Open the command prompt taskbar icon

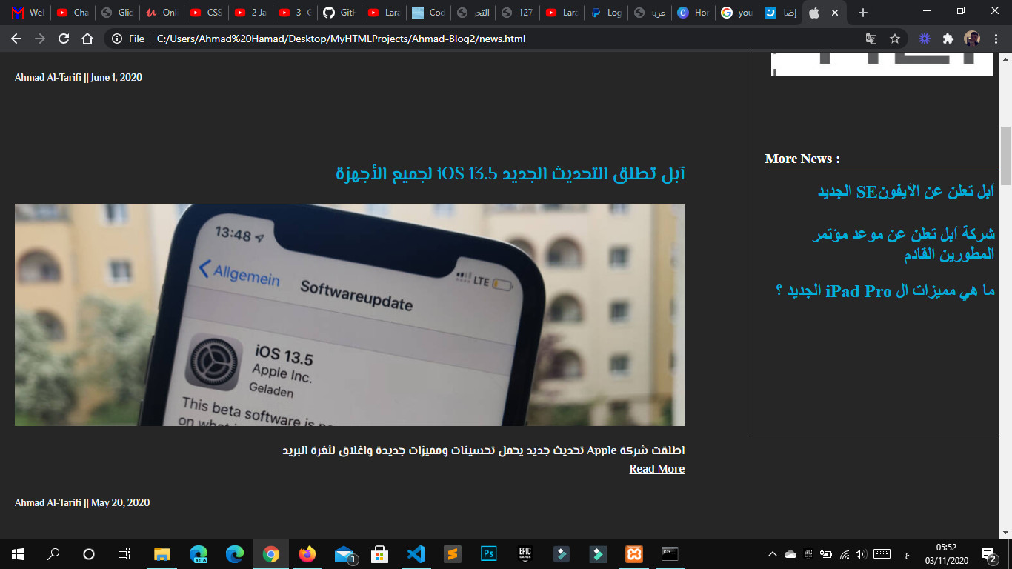[670, 554]
